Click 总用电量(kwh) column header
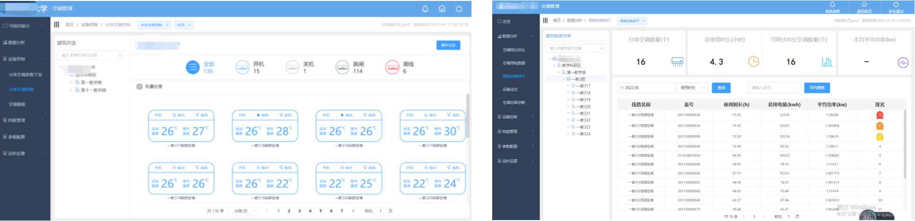 point(784,105)
